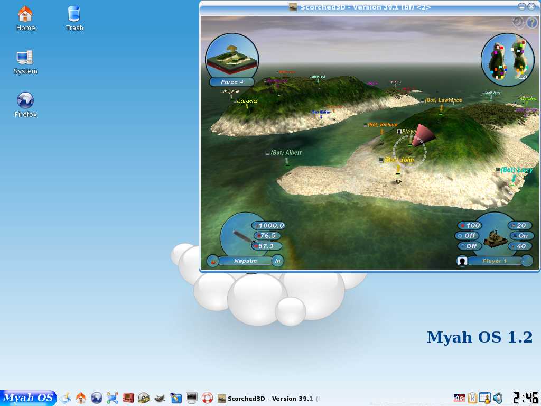Open the lifebuoy help taskbar icon
541x406 pixels.
pos(207,398)
